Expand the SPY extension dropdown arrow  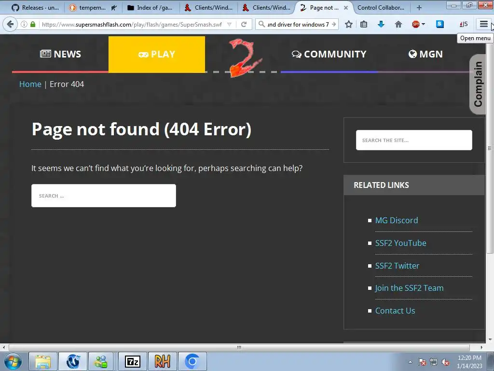[423, 24]
